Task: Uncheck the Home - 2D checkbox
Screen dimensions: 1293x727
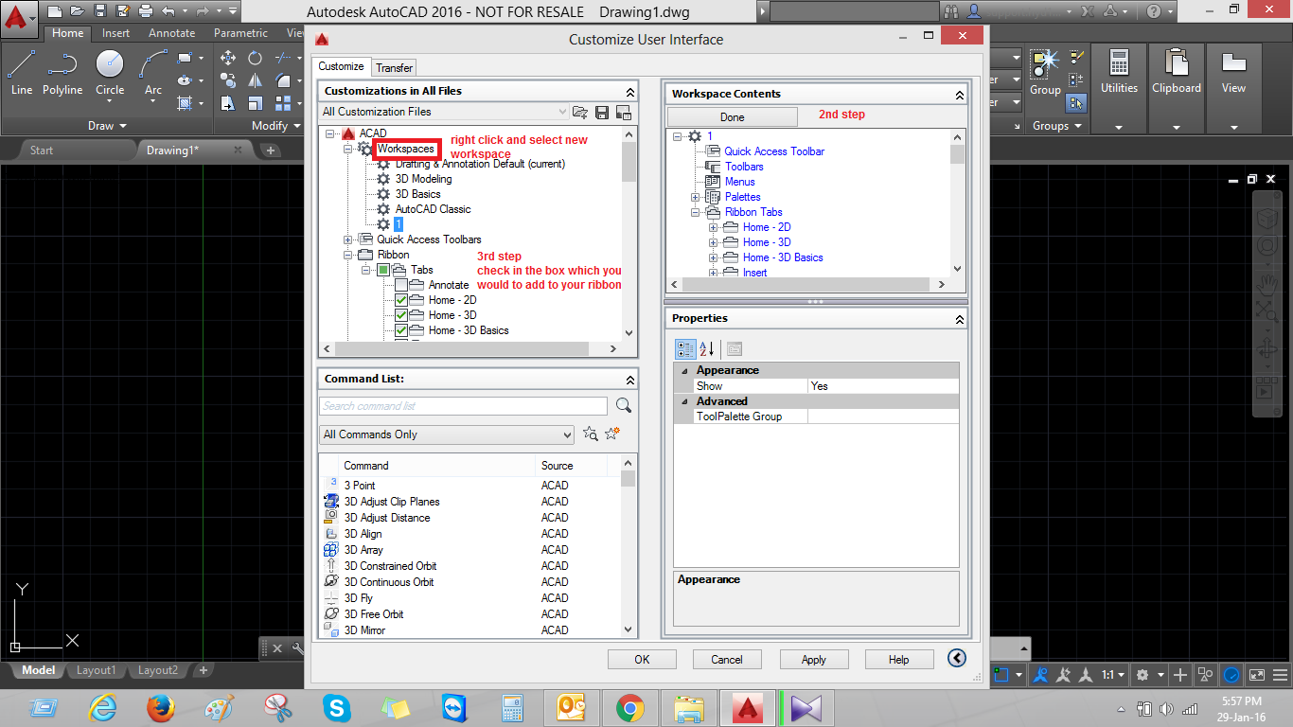Action: (401, 300)
